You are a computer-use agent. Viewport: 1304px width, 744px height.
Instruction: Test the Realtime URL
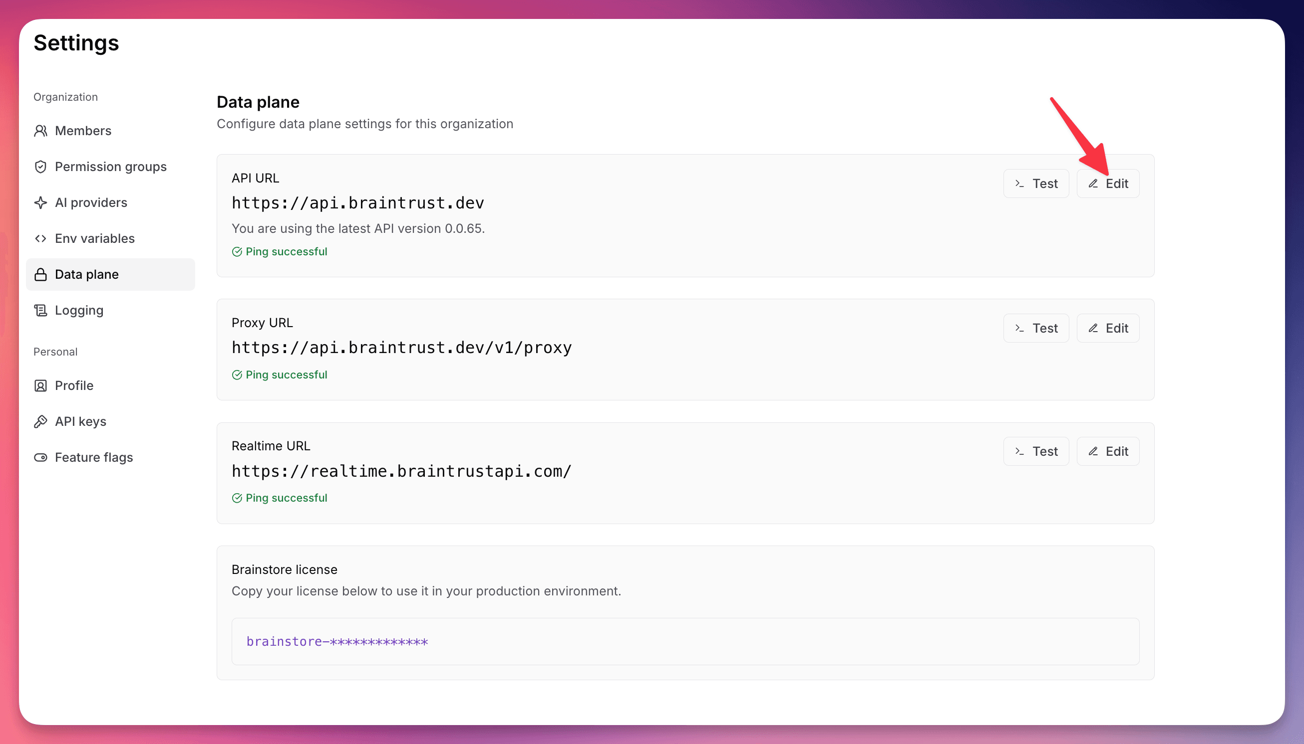(1036, 451)
